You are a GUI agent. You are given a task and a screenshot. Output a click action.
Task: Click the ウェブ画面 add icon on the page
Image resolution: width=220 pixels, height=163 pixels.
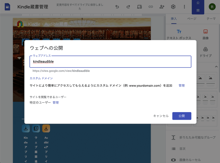[x=36, y=128]
